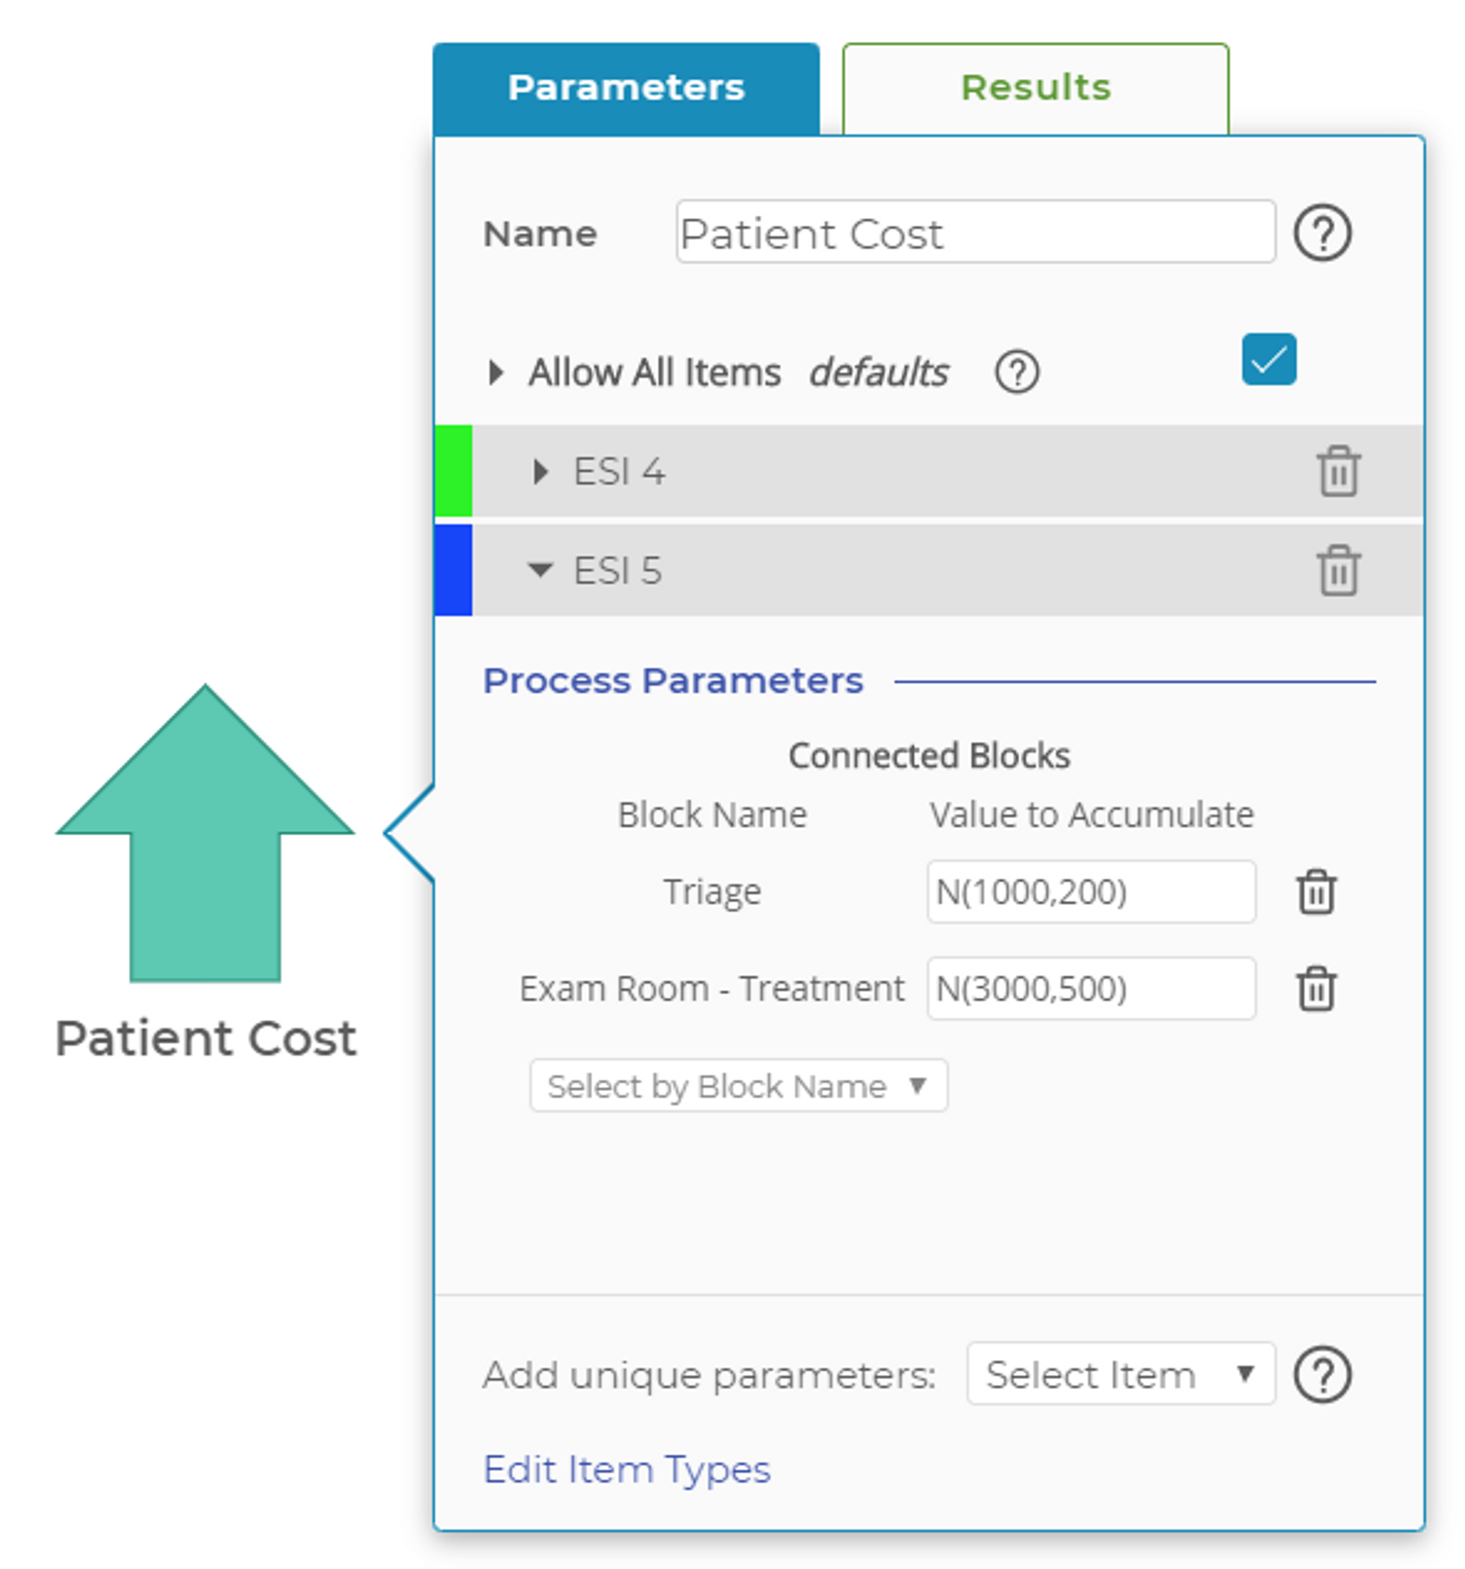Click the green ESI 4 color swatch
This screenshot has width=1465, height=1569.
(x=454, y=472)
